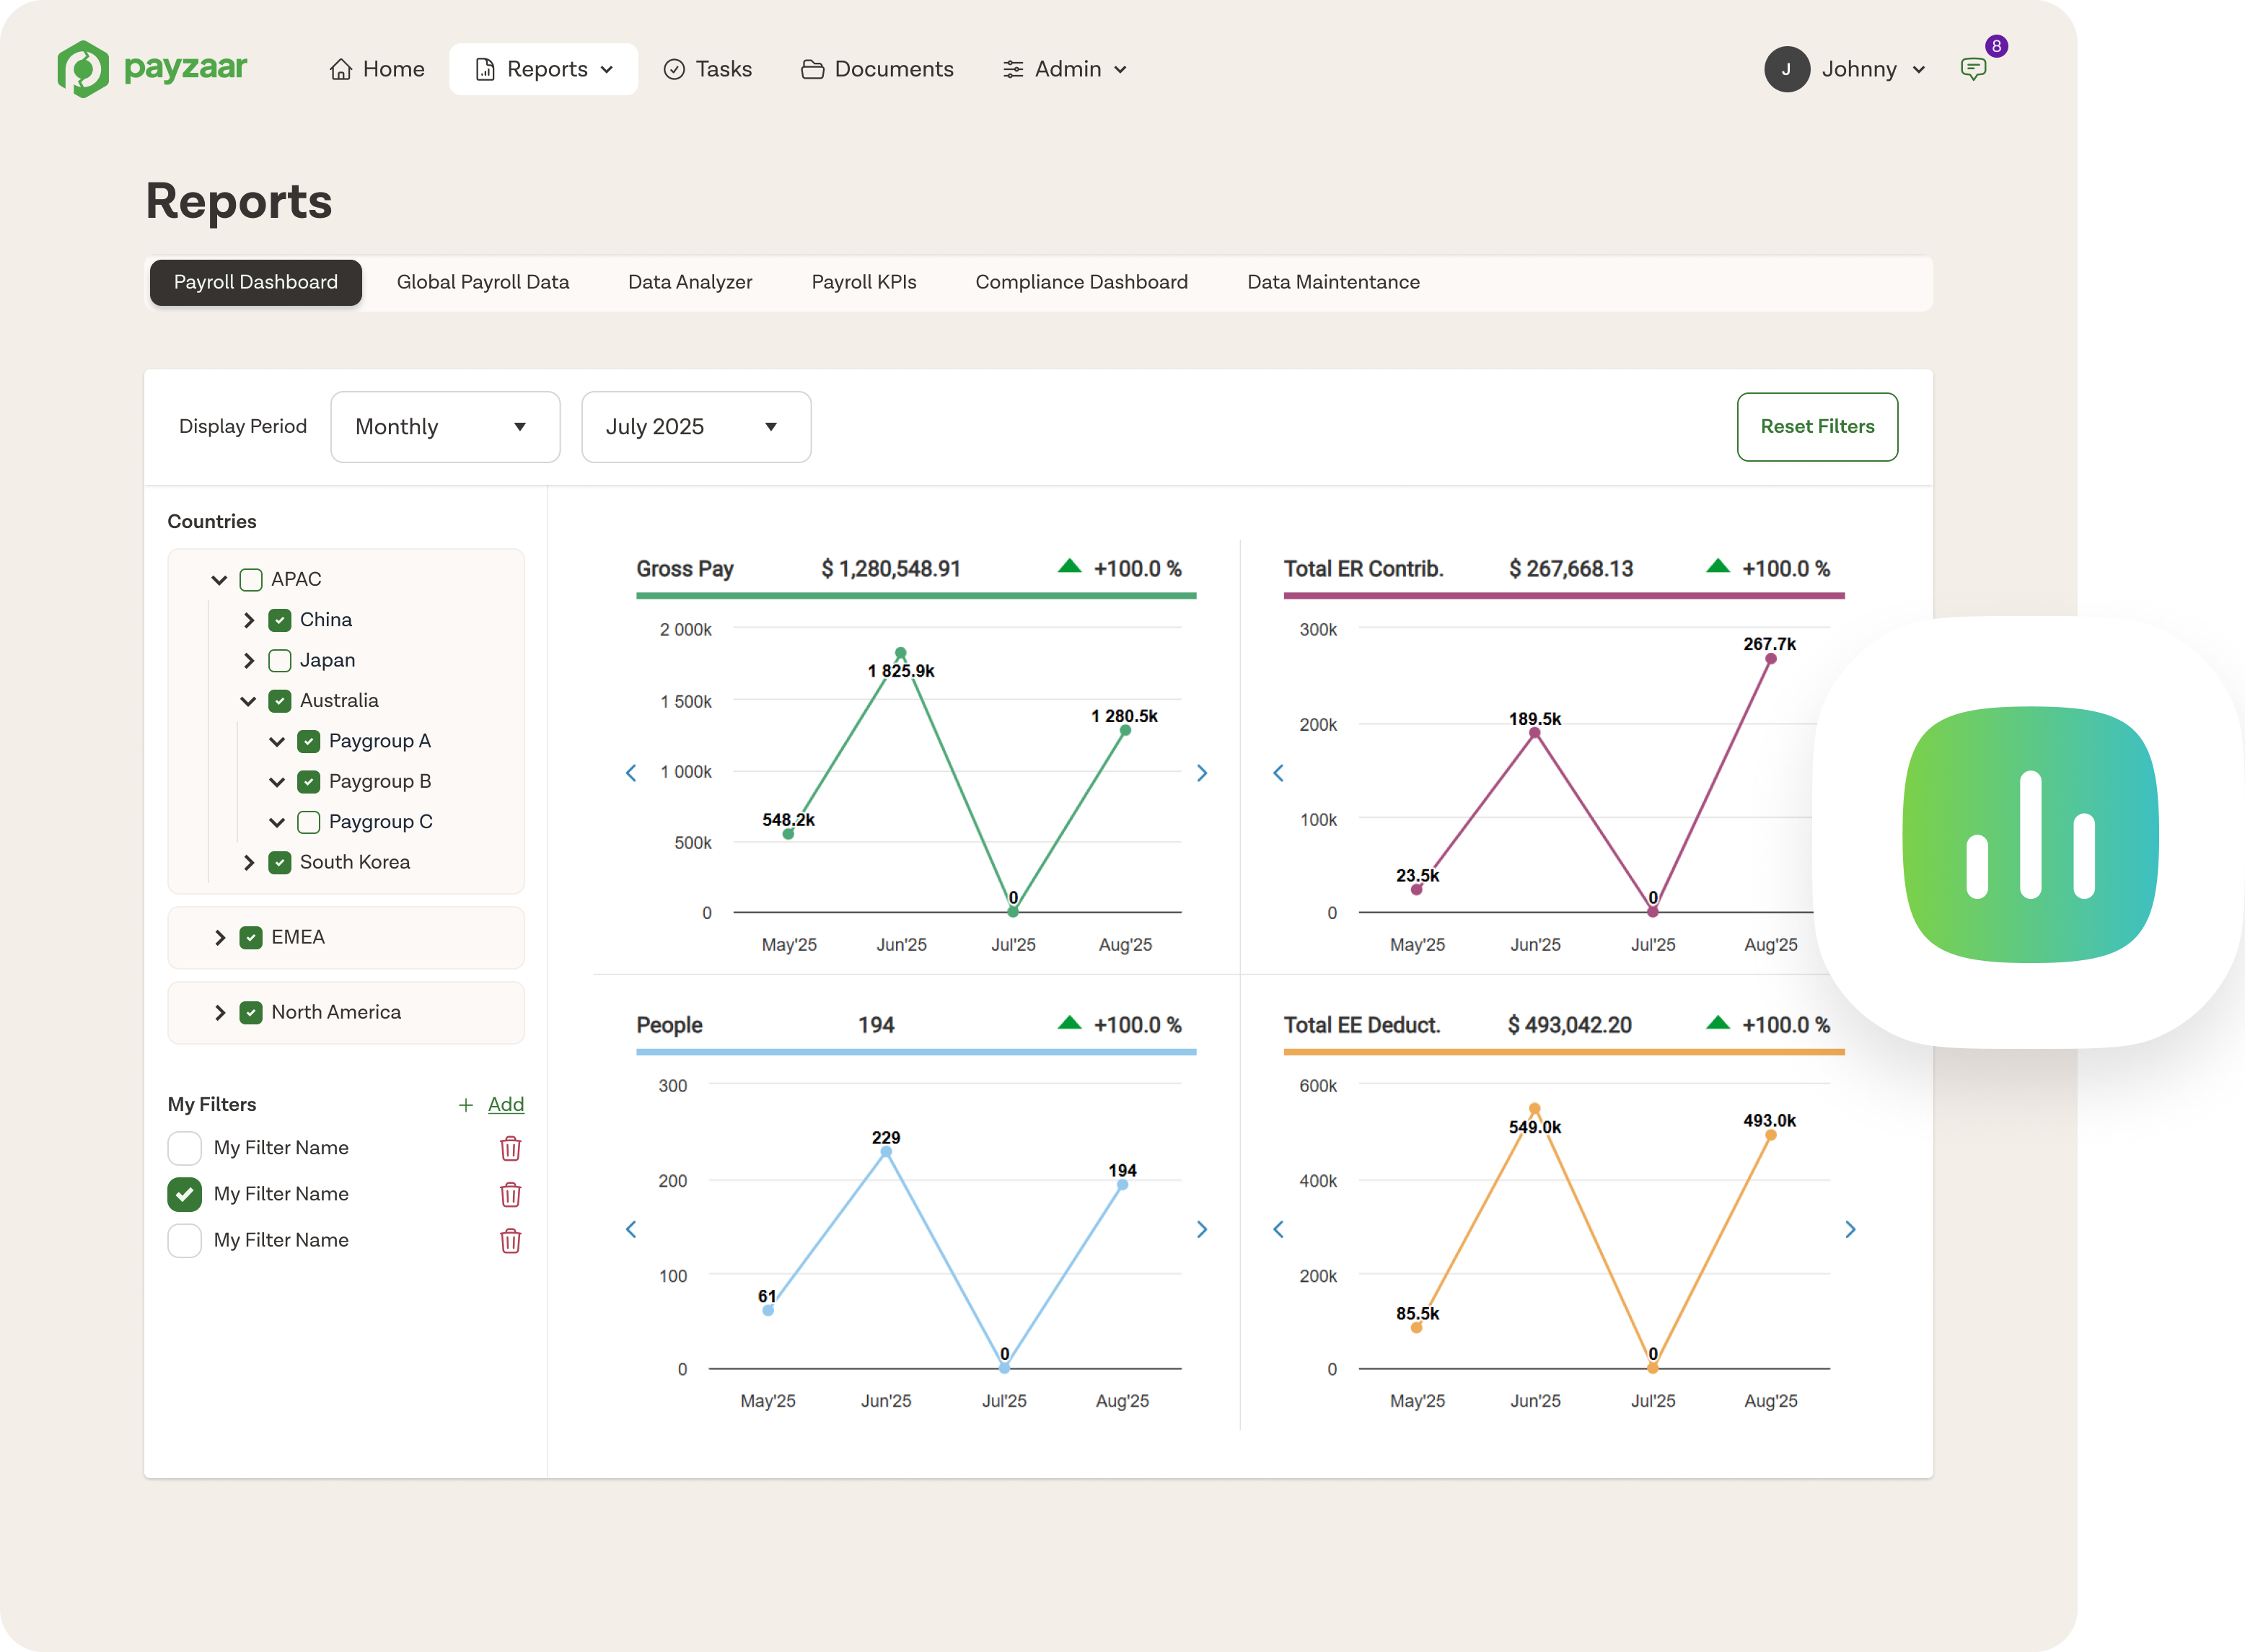This screenshot has height=1652, width=2245.
Task: Collapse the Paygroup C node
Action: (x=277, y=822)
